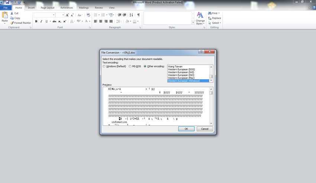Switch to the Page Layout tab
316x183 pixels.
(48, 8)
